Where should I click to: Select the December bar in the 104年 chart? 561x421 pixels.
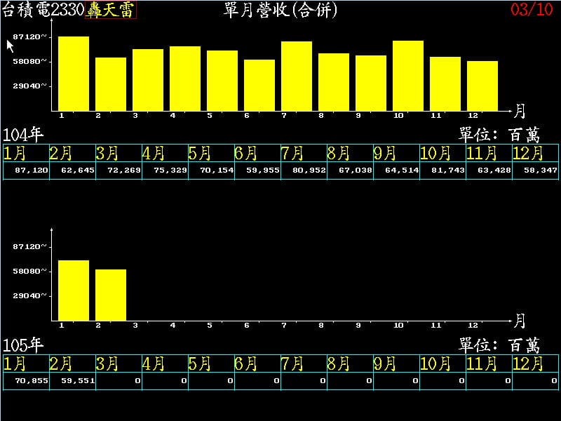pos(482,86)
